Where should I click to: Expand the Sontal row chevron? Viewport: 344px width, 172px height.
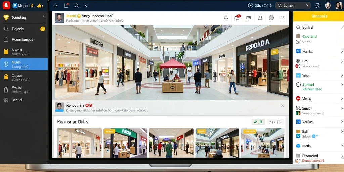(342, 27)
